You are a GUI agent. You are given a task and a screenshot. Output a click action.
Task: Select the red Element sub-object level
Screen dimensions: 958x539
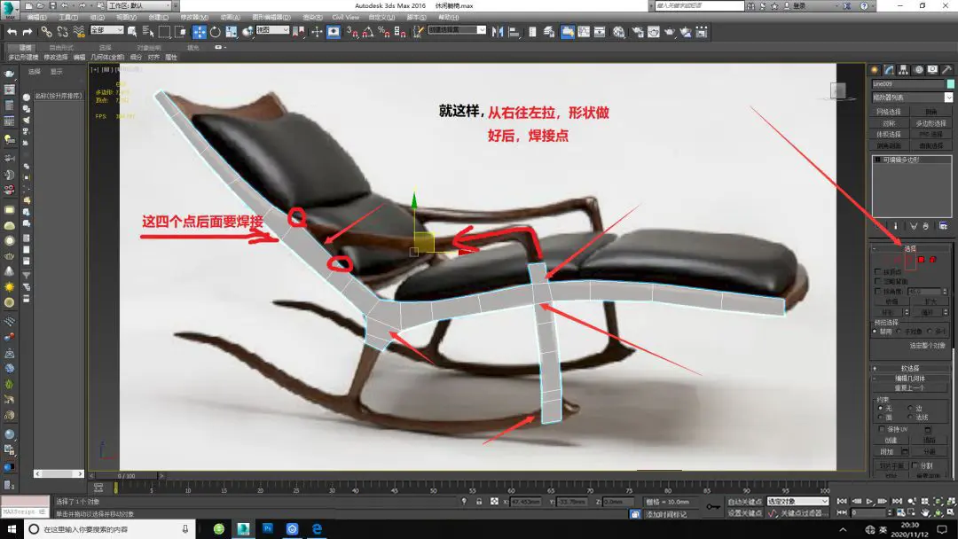click(933, 260)
